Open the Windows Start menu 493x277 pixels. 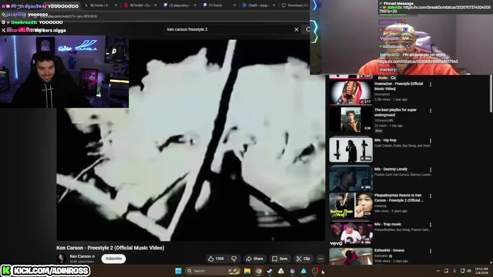pos(178,271)
